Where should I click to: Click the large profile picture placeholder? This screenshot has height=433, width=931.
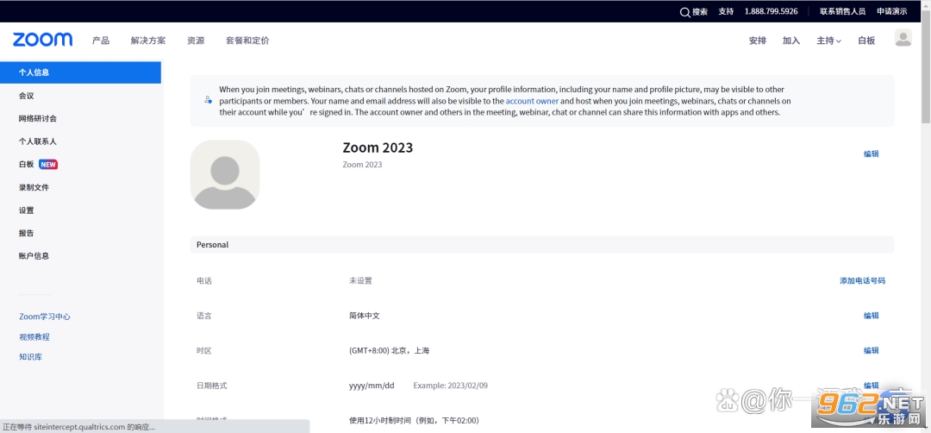(x=225, y=174)
